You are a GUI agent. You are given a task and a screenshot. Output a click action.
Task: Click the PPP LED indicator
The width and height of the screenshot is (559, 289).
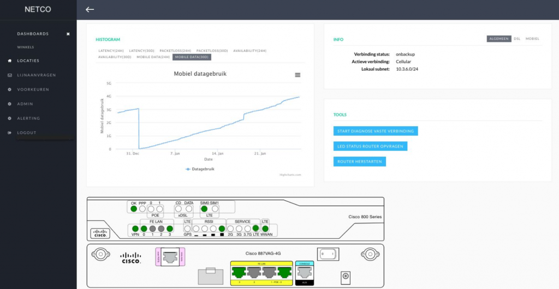point(142,209)
